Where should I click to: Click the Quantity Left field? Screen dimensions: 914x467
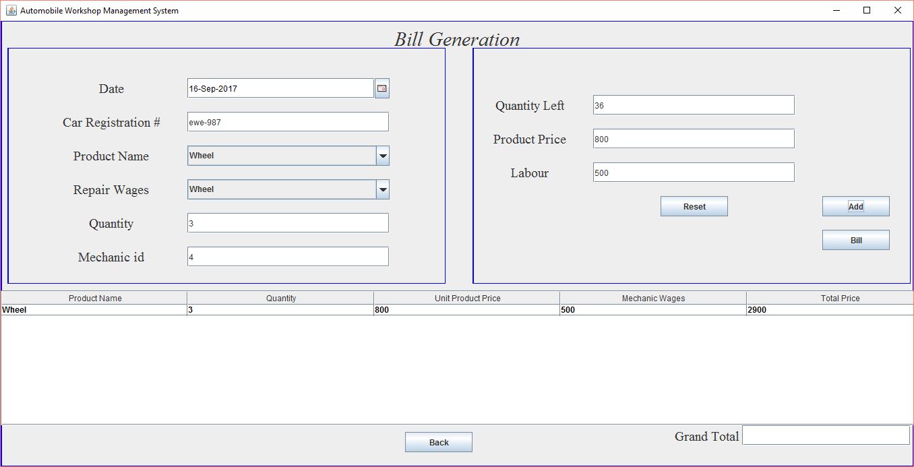point(693,104)
